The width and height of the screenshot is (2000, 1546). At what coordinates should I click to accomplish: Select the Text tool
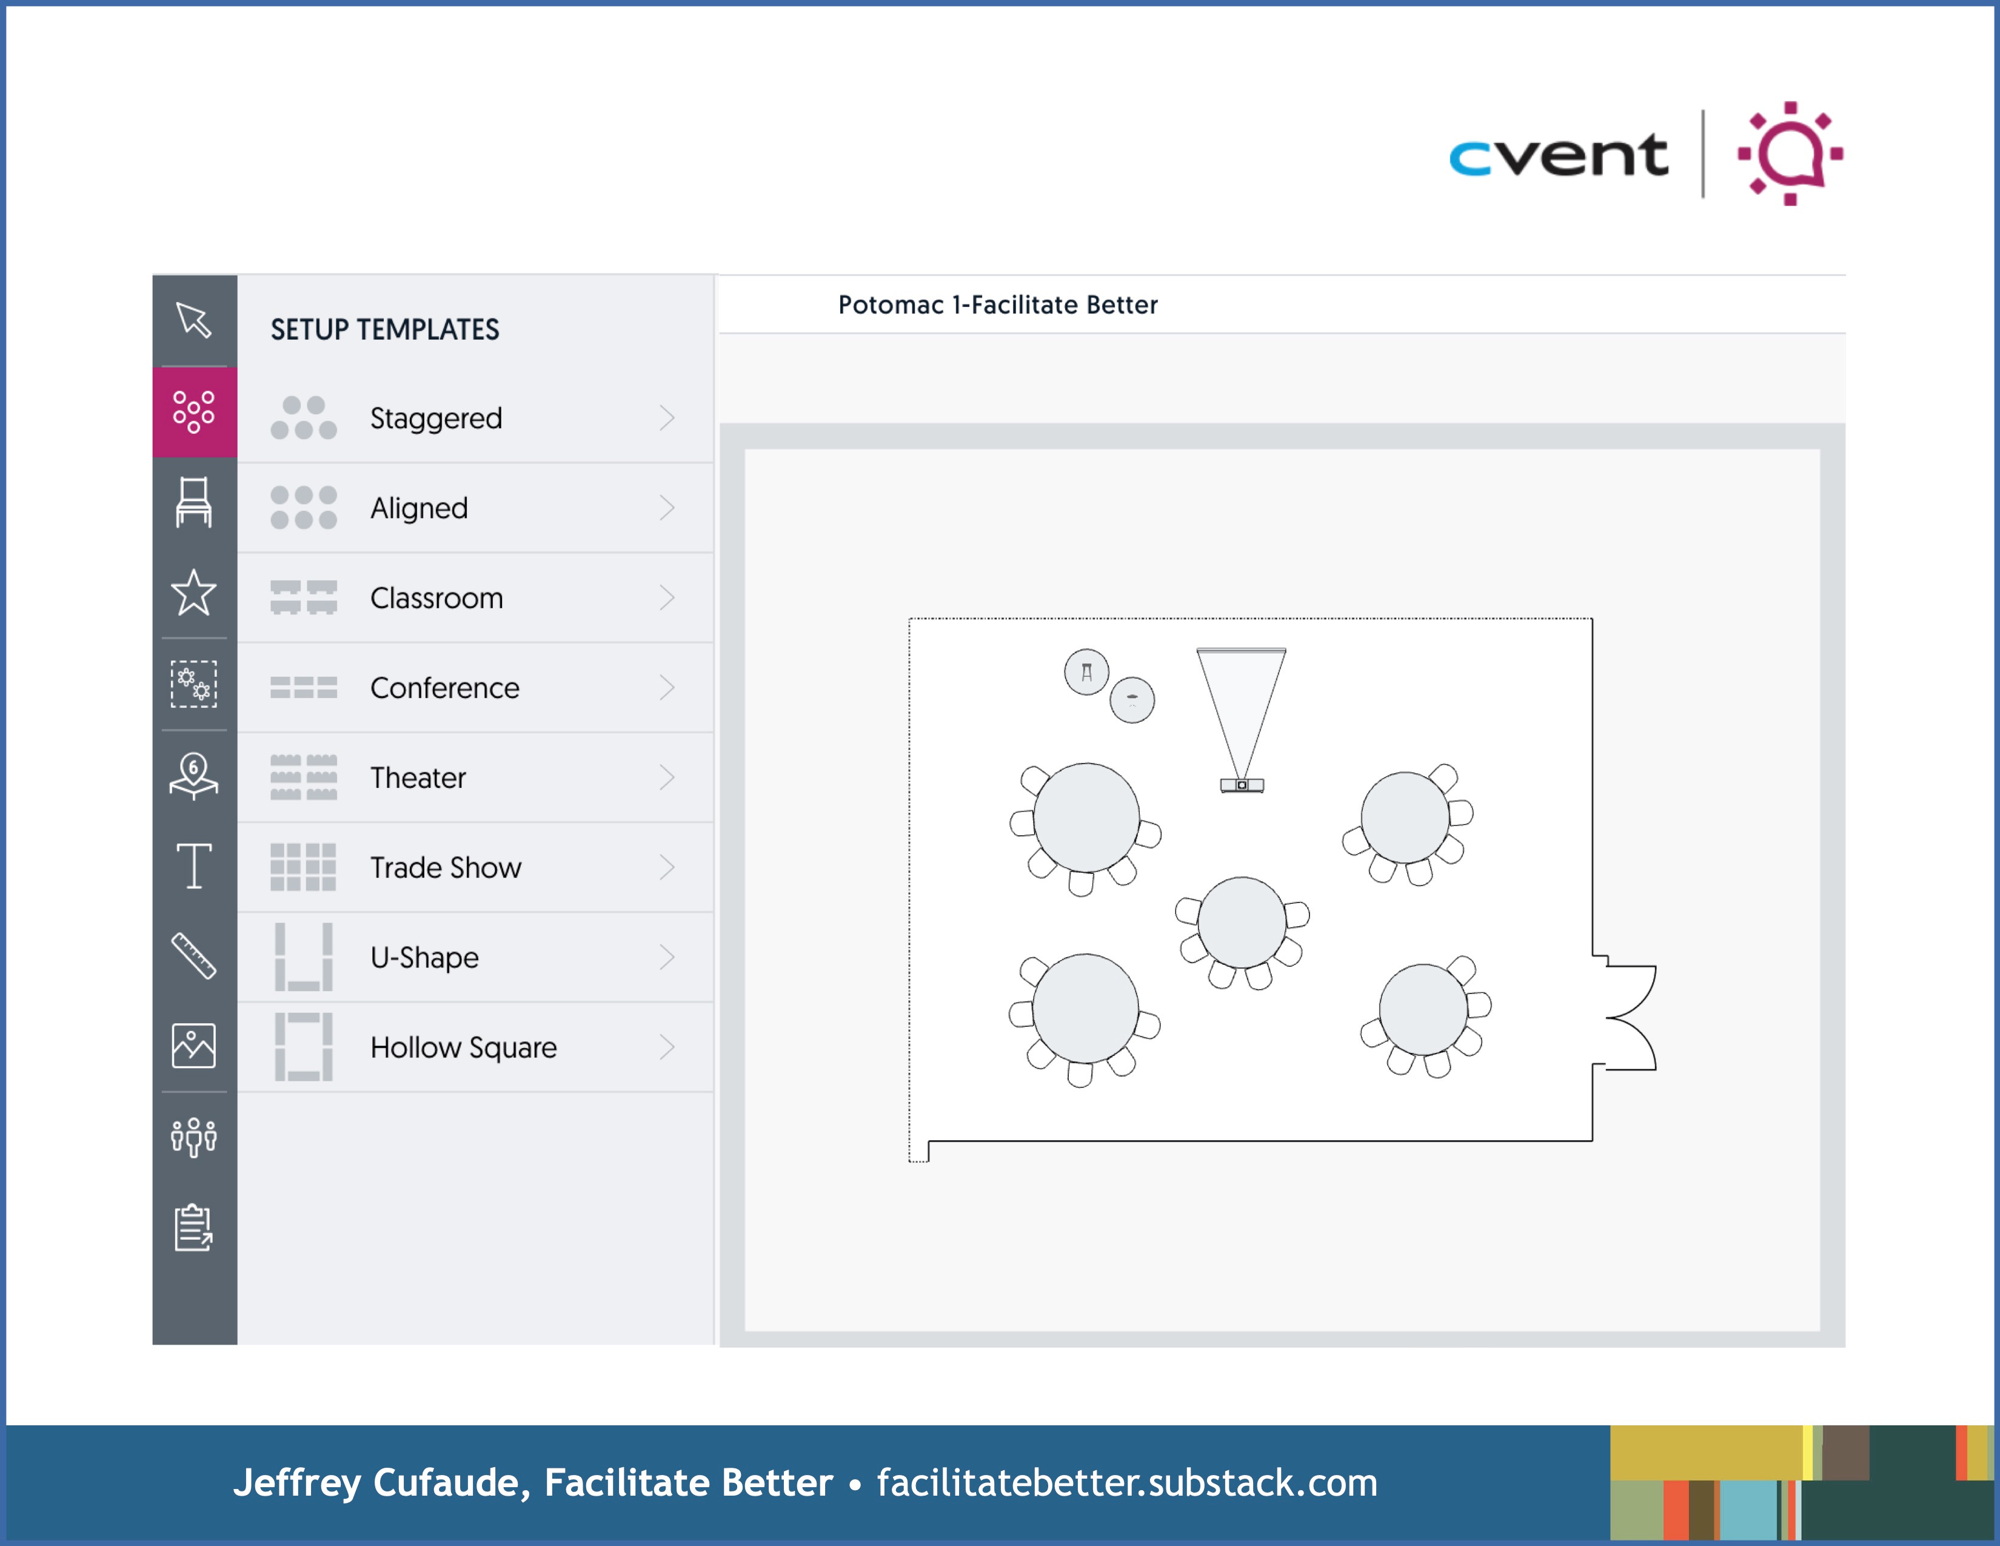point(193,865)
